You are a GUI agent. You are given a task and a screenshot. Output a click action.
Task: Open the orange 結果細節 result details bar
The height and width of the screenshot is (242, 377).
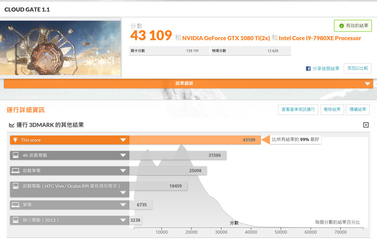click(188, 84)
